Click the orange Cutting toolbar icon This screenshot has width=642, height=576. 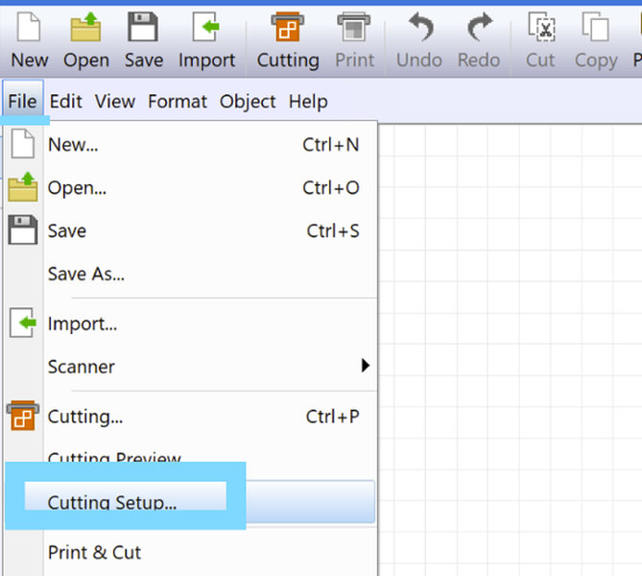[288, 27]
